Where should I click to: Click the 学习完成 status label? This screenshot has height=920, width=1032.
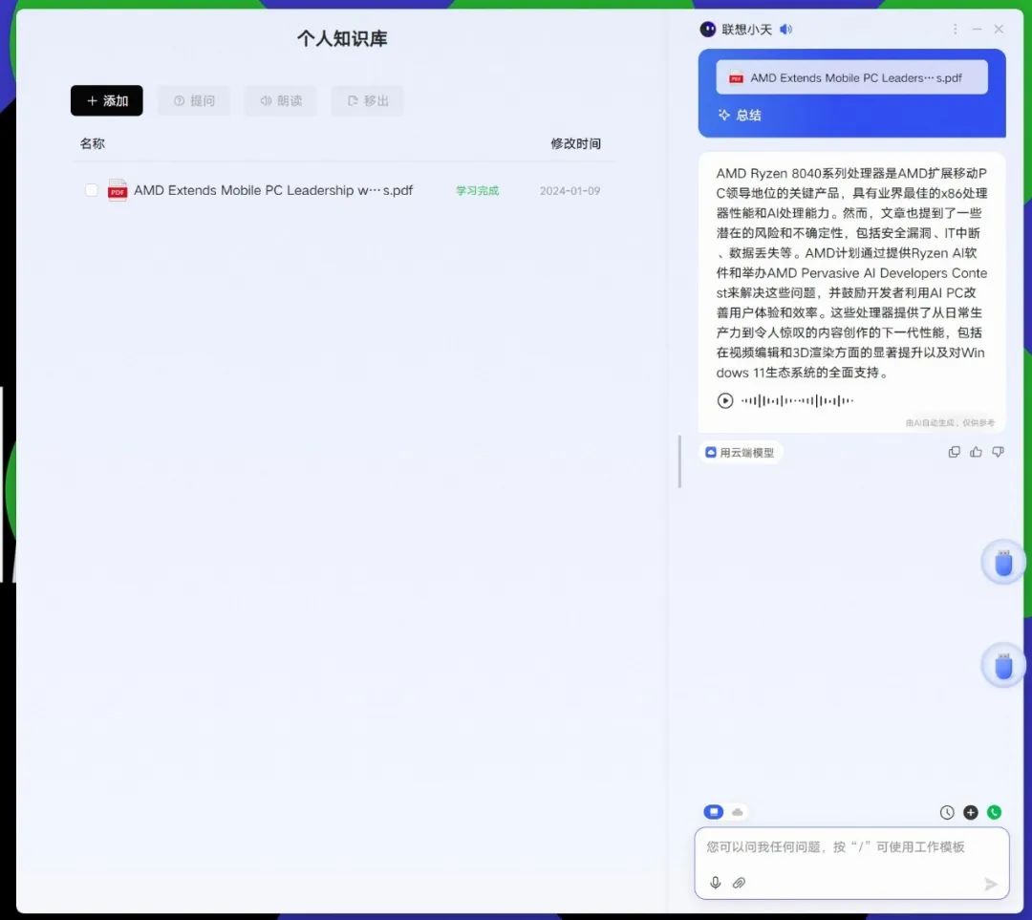click(477, 191)
